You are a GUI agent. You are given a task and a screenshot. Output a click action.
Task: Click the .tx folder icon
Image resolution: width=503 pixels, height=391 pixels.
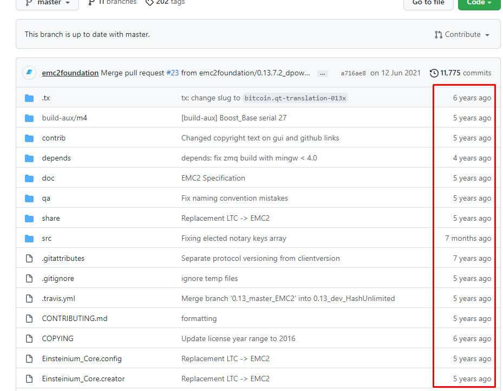(x=29, y=98)
